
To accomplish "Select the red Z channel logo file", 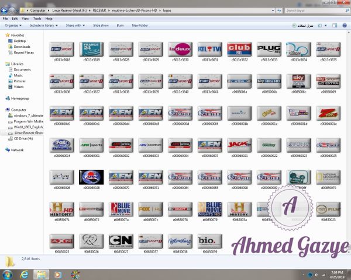I will point(328,113).
